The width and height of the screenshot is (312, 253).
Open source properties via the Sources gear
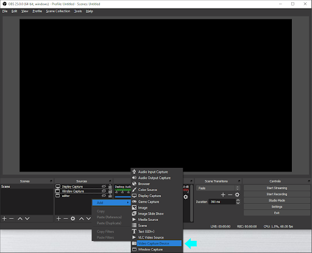point(73,218)
